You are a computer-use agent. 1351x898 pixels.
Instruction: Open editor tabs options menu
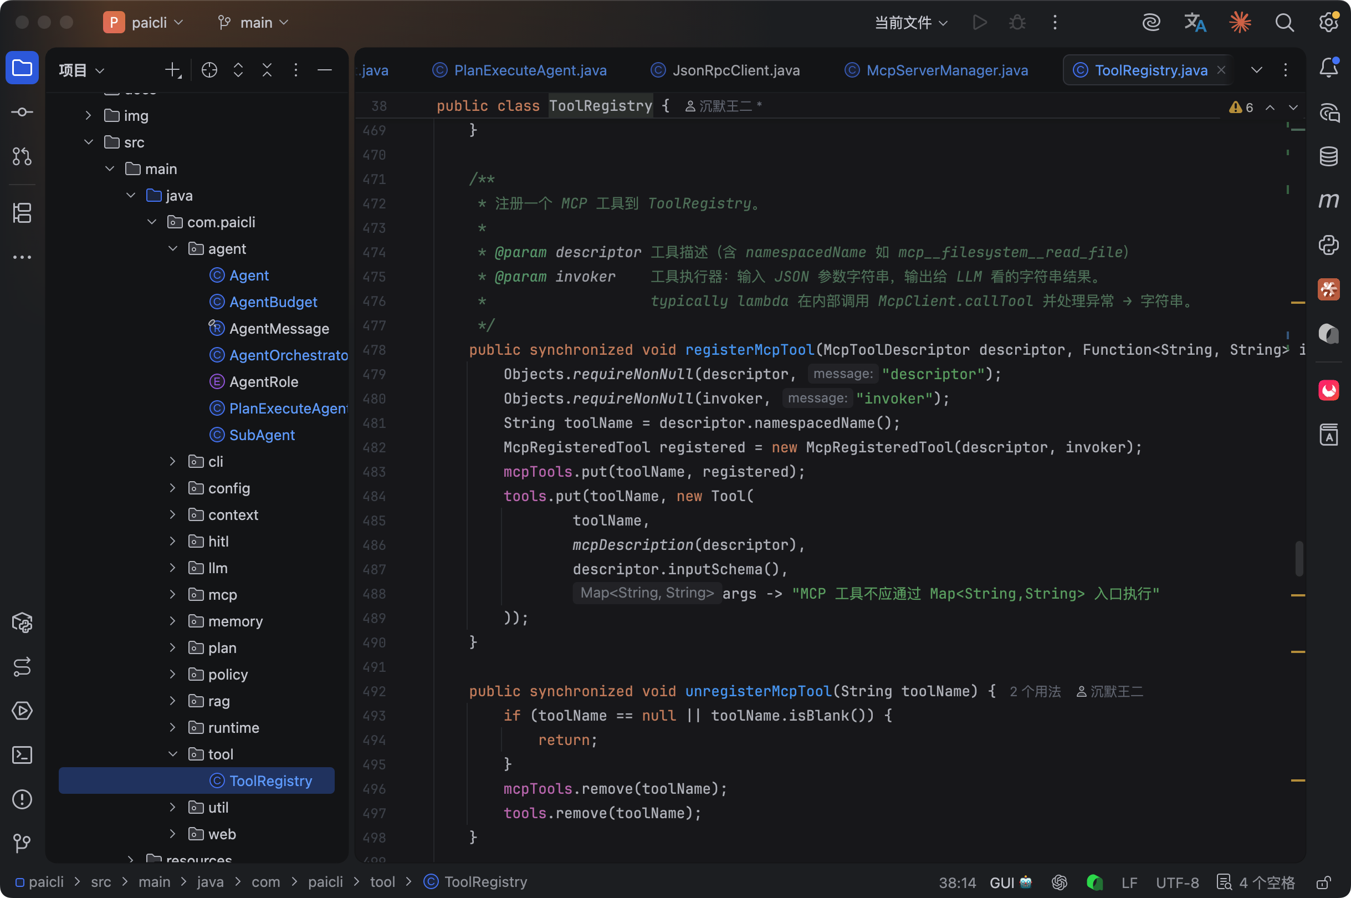pyautogui.click(x=1286, y=70)
